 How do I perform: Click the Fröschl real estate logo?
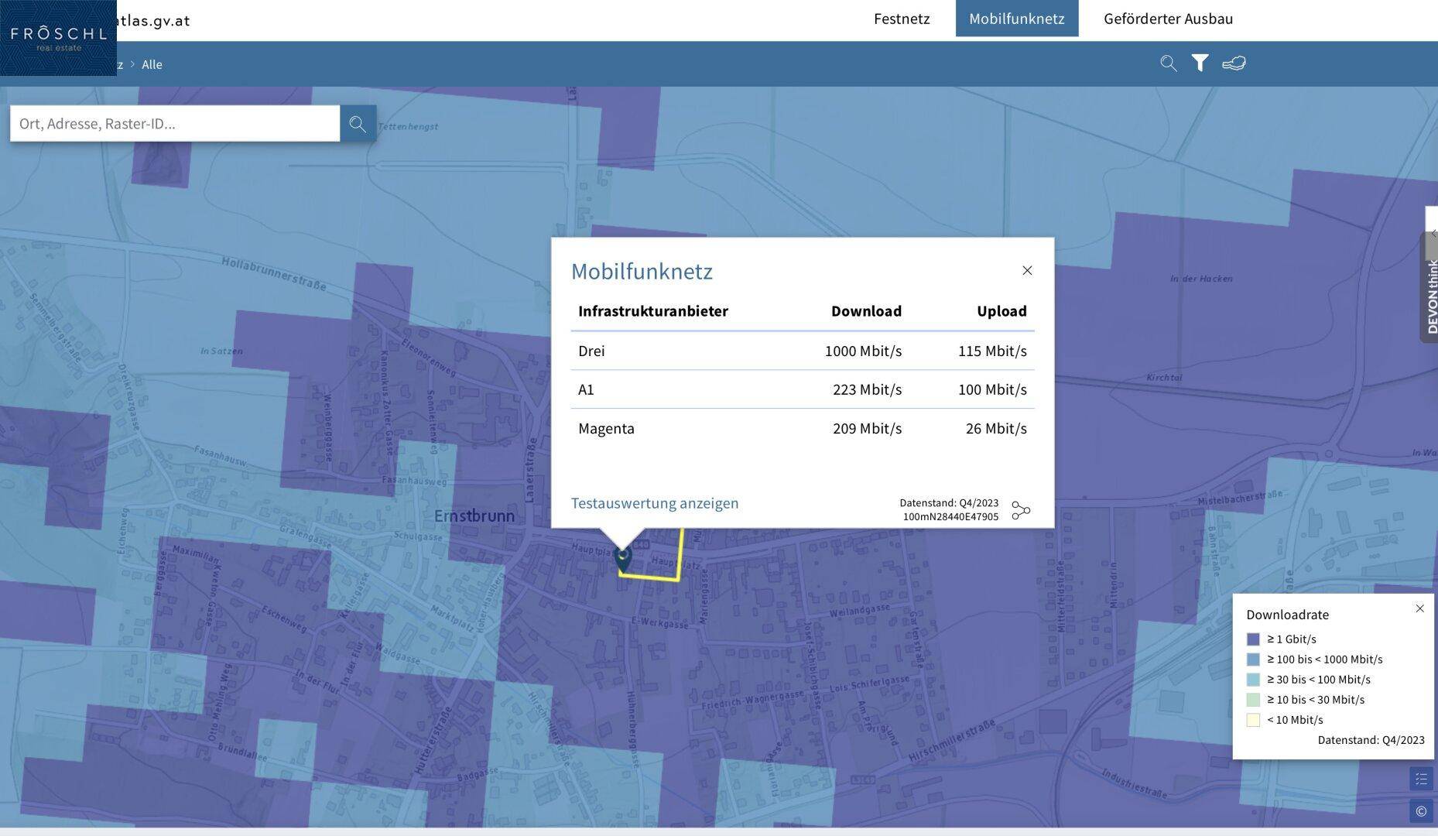coord(58,38)
